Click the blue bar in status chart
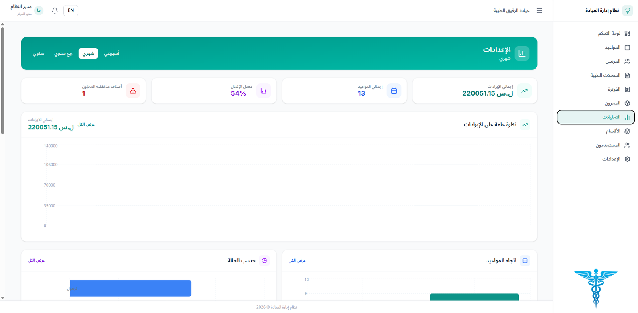Image resolution: width=638 pixels, height=313 pixels. pos(130,288)
